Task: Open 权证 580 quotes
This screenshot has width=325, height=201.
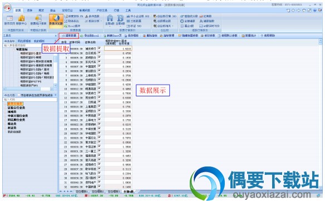Action: click(134, 26)
